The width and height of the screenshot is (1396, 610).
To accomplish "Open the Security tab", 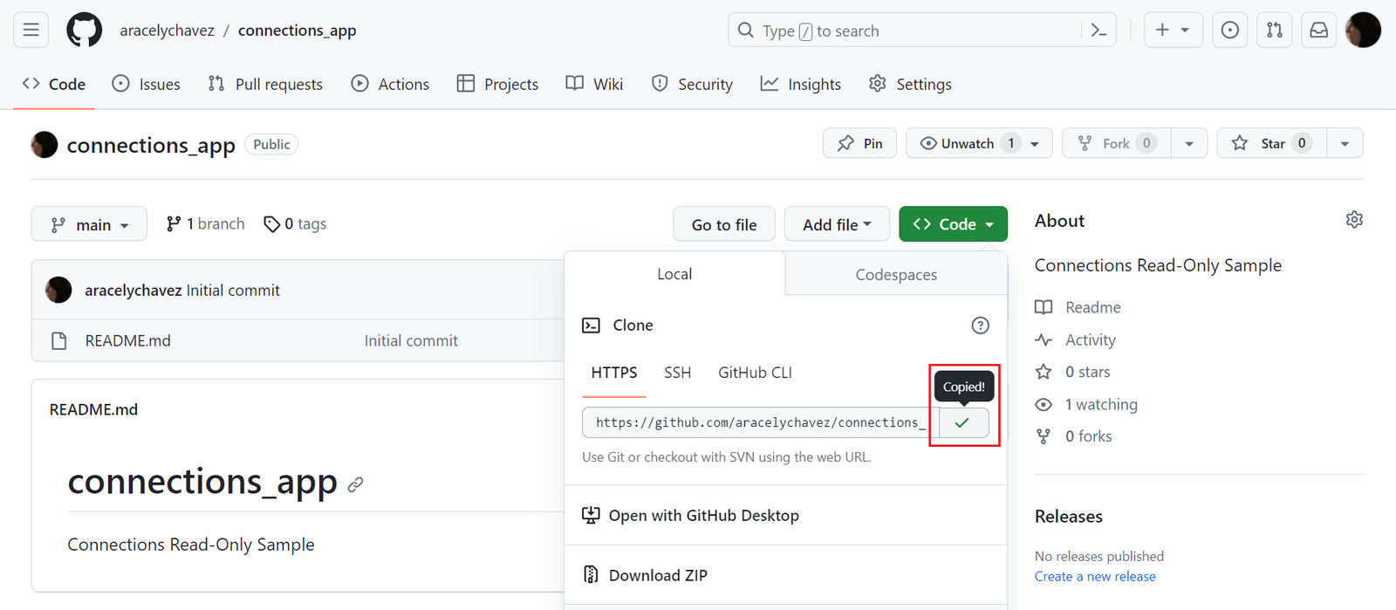I will click(692, 84).
